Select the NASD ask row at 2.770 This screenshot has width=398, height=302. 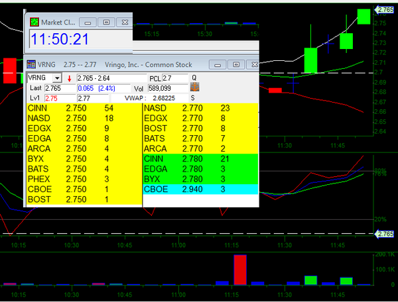point(200,107)
